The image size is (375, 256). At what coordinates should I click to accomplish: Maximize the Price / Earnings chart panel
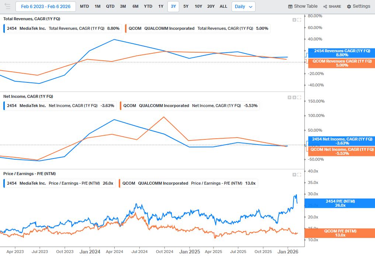tap(299, 175)
